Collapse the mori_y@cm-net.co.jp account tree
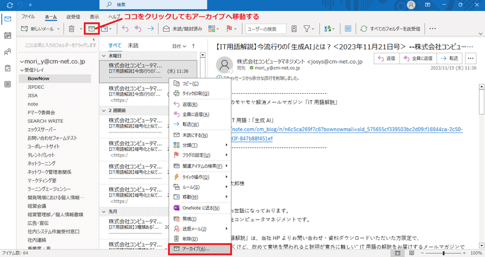The height and width of the screenshot is (257, 485). [22, 62]
